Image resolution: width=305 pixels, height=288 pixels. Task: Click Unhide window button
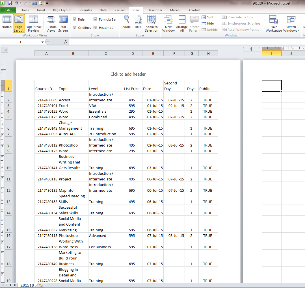tap(210, 30)
